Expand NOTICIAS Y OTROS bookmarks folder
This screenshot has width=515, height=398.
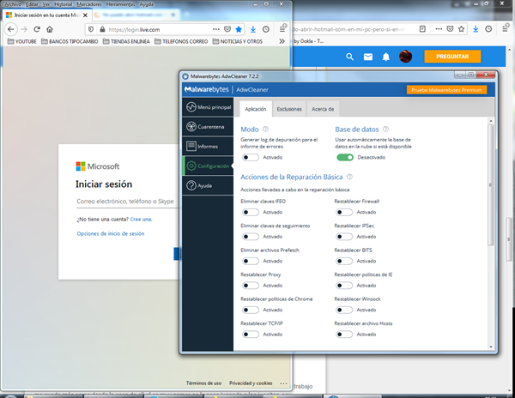(x=238, y=41)
